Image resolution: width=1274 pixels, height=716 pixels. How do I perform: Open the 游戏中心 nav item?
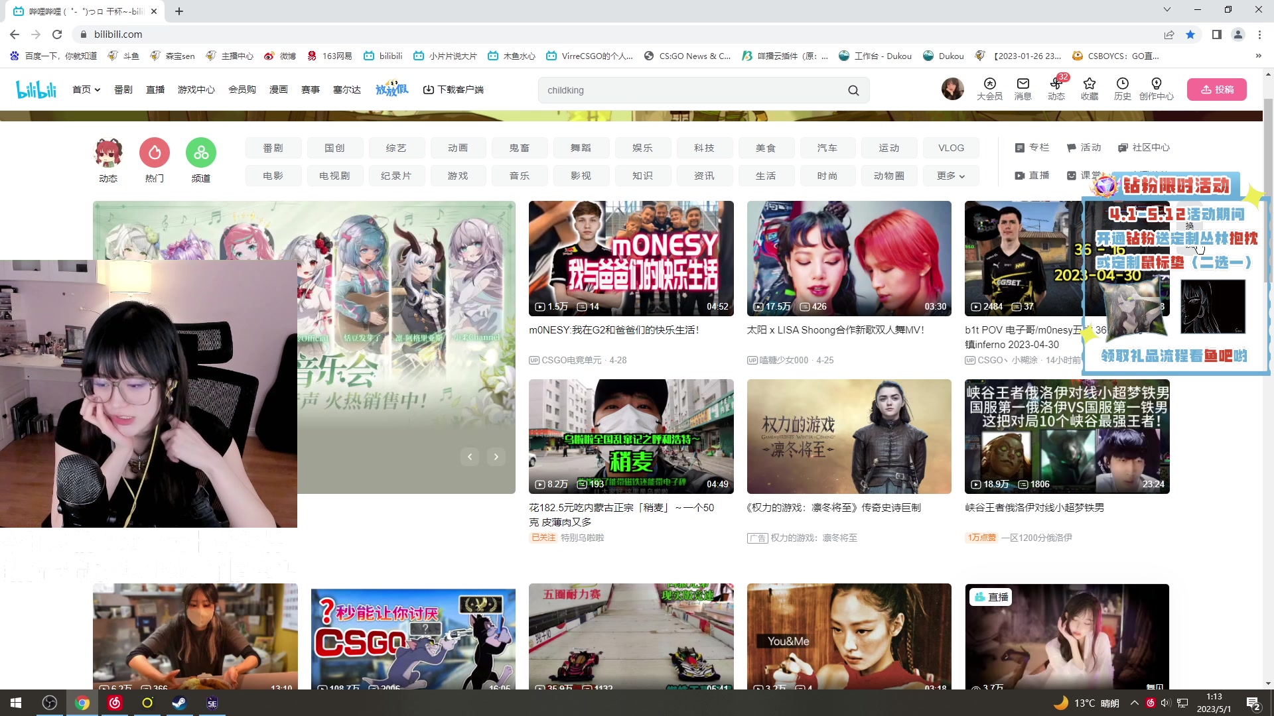pyautogui.click(x=196, y=89)
